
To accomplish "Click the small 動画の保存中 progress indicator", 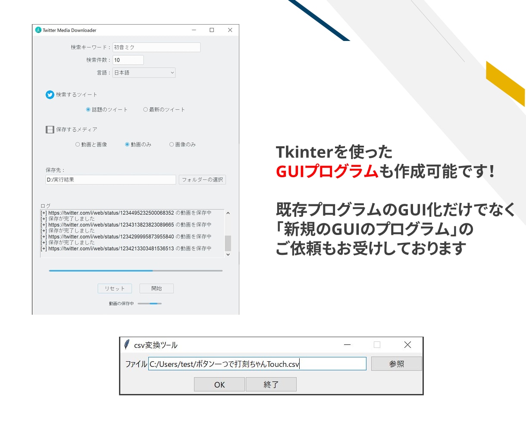I will click(150, 303).
